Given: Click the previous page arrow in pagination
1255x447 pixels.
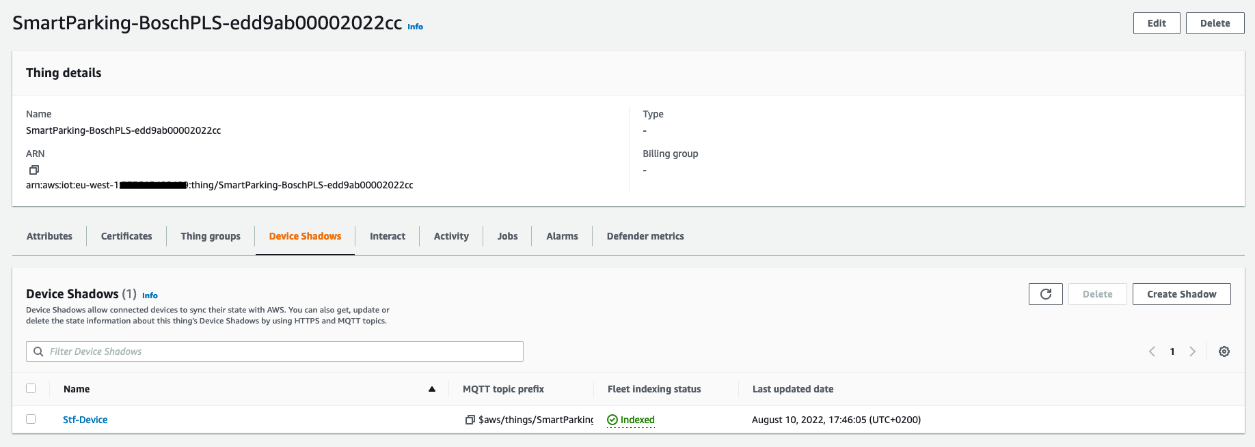Looking at the screenshot, I should click(1152, 351).
